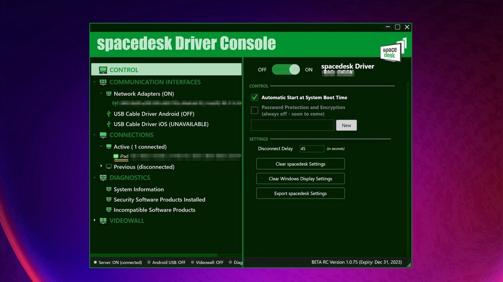The width and height of the screenshot is (503, 282).
Task: Click the Previous disconnected monitor icon
Action: pos(109,167)
